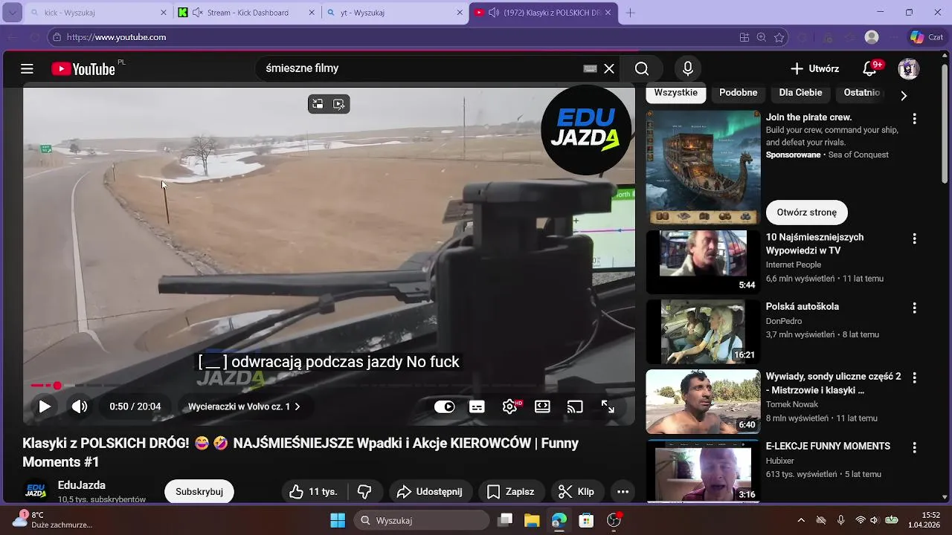Enter full screen mode
This screenshot has width=952, height=535.
pyautogui.click(x=608, y=406)
